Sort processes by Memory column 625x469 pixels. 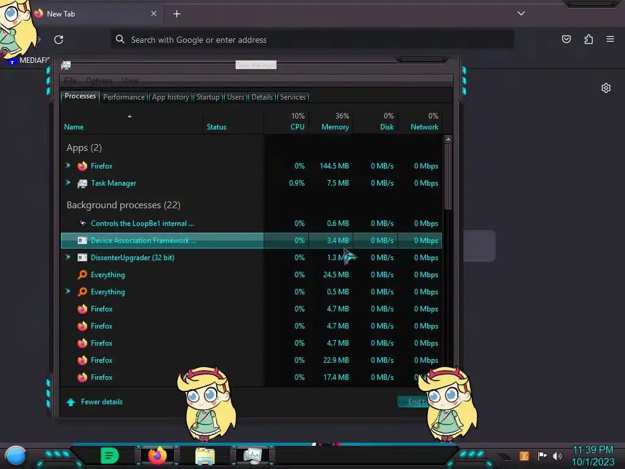click(x=331, y=122)
